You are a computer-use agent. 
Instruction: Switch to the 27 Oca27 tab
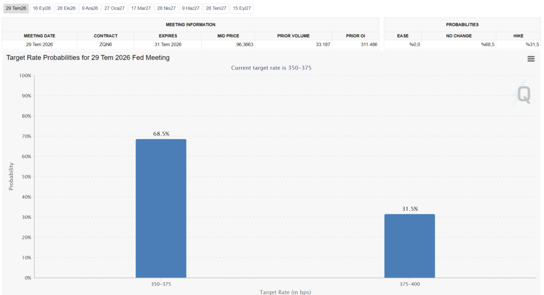(115, 9)
